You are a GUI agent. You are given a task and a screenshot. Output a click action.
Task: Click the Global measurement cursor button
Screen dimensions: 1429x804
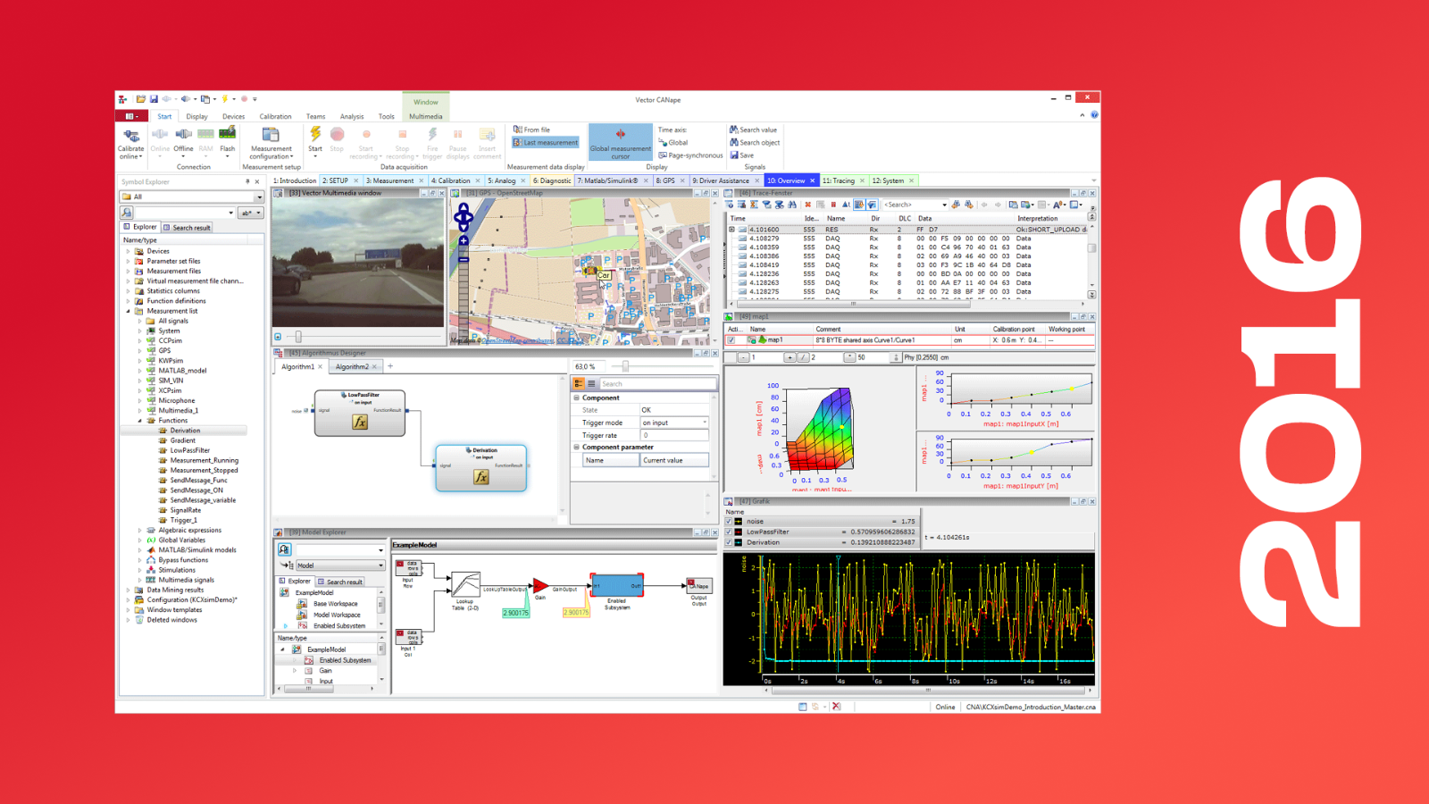621,142
